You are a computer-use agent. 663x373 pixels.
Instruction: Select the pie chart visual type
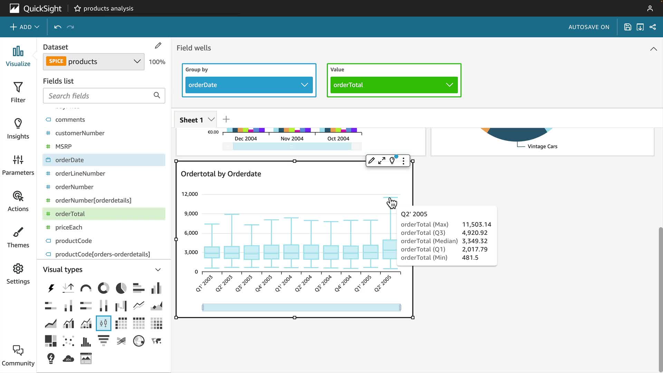tap(121, 288)
